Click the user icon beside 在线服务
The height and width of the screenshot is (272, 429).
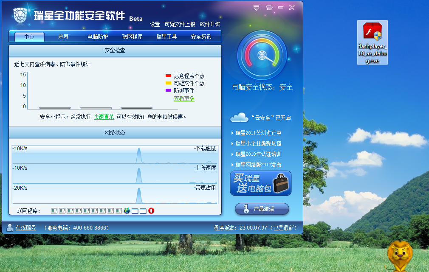tap(10, 228)
